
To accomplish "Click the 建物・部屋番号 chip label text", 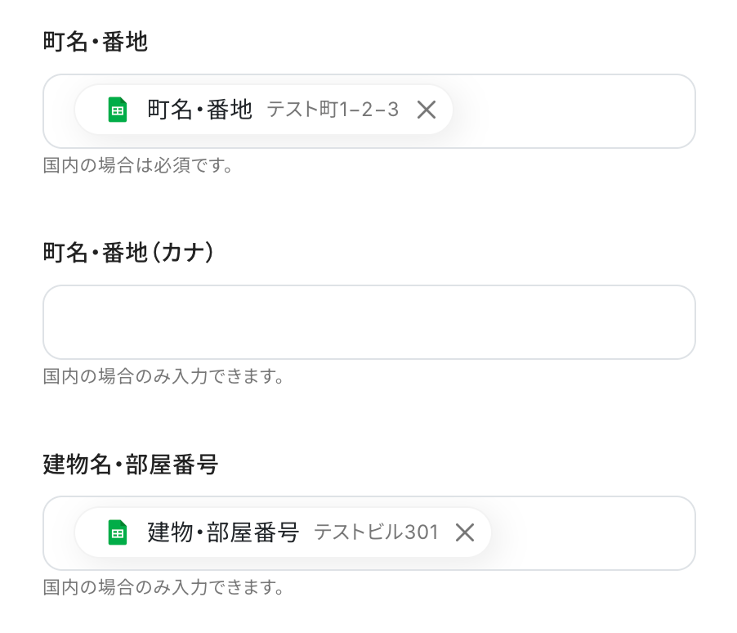I will click(223, 532).
